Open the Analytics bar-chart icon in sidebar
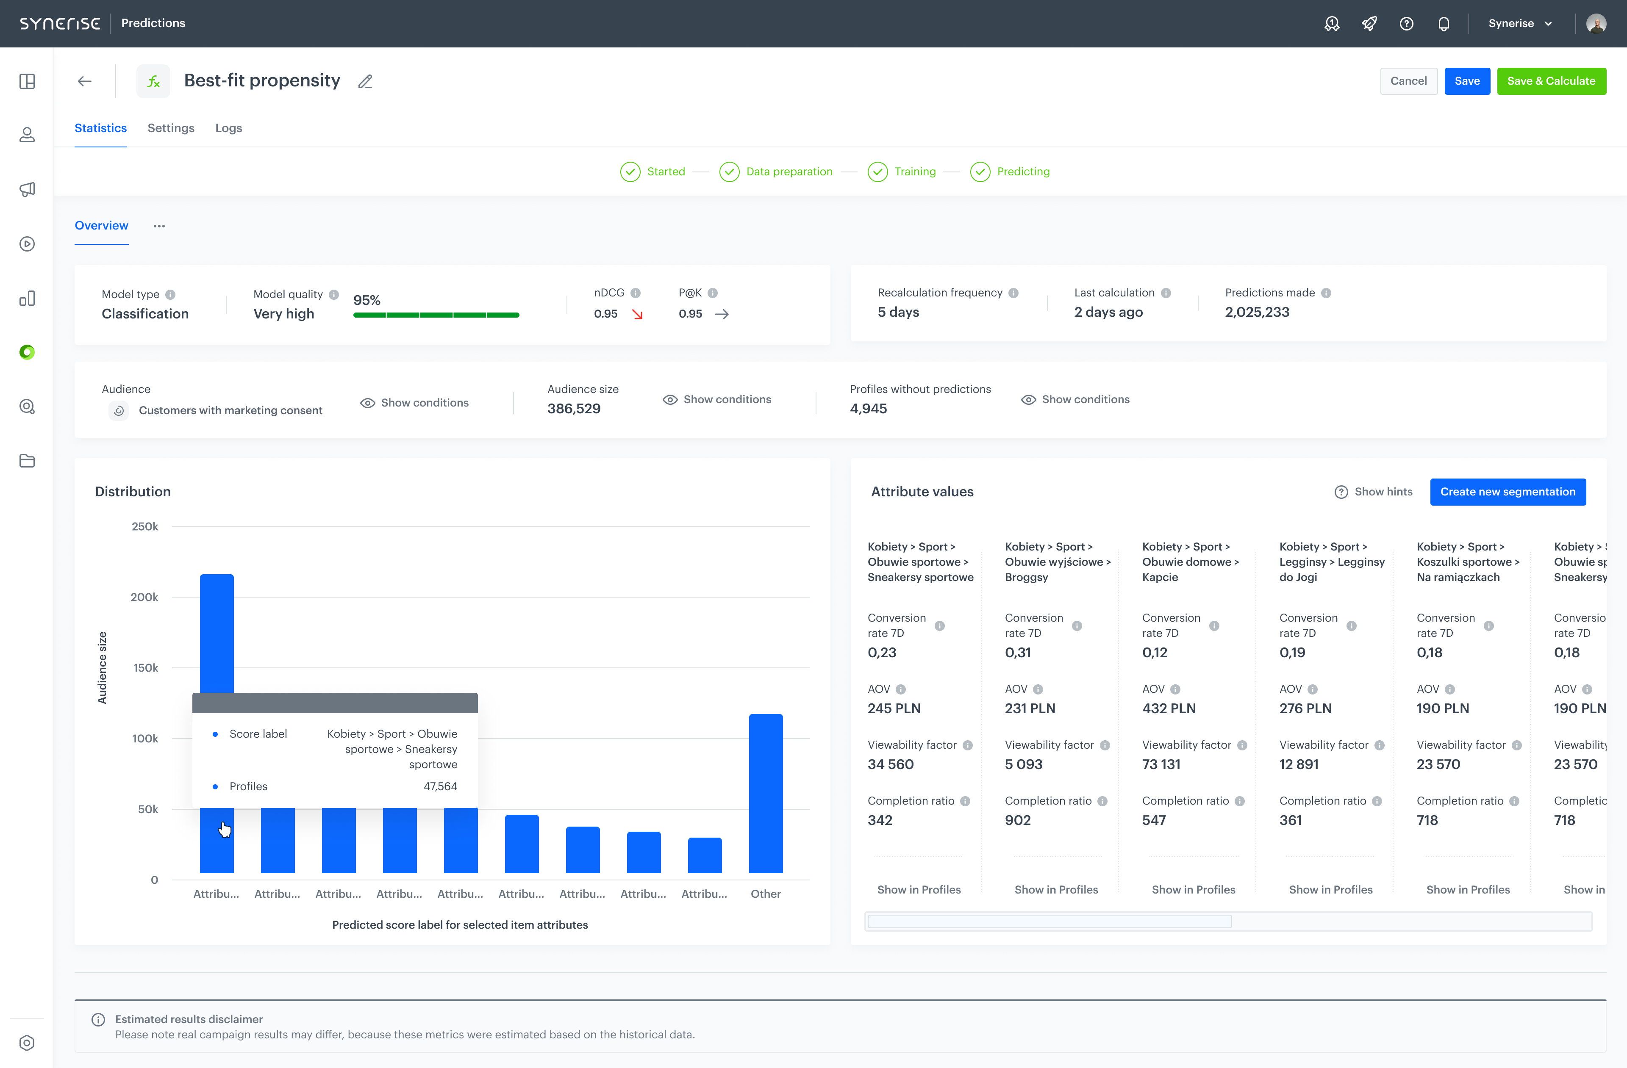Screen dimensions: 1627x1068 pos(28,299)
